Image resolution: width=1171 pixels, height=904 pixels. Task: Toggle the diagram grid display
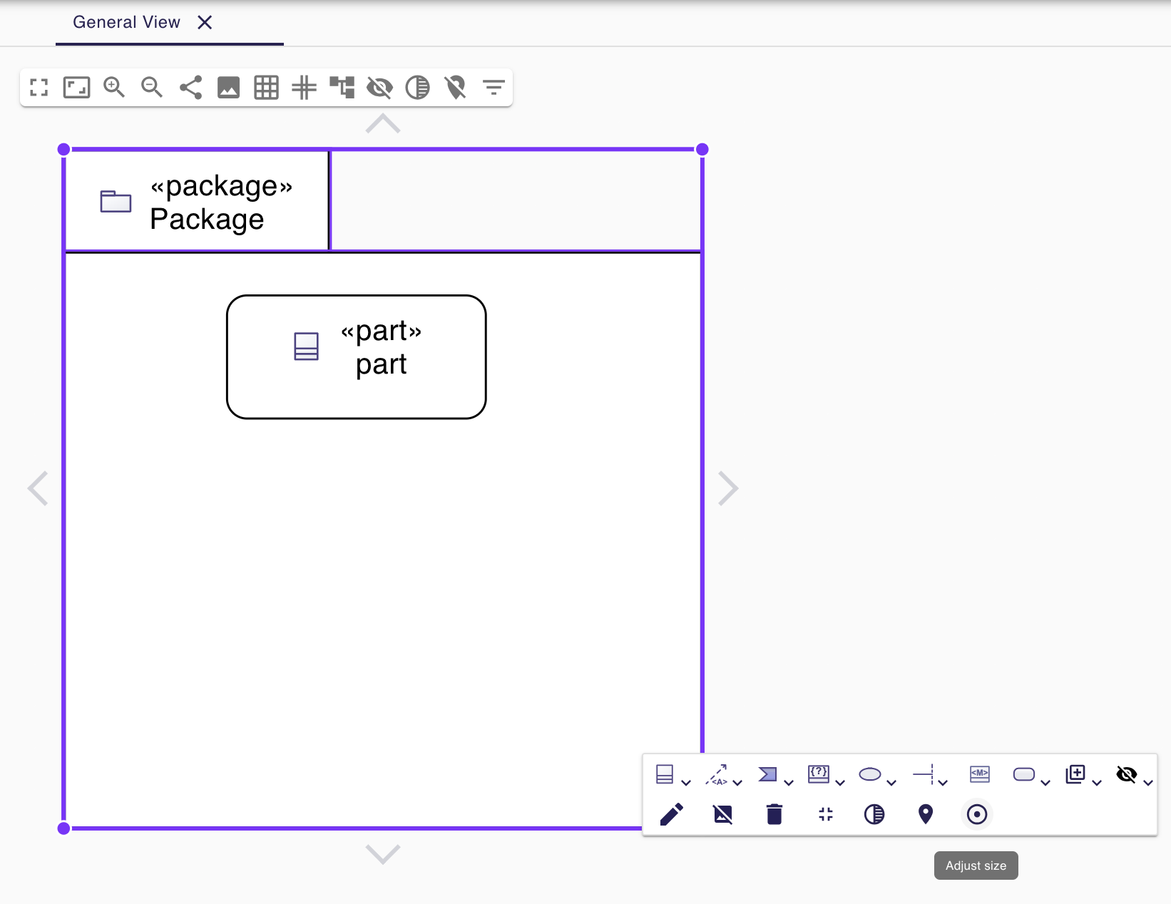266,87
